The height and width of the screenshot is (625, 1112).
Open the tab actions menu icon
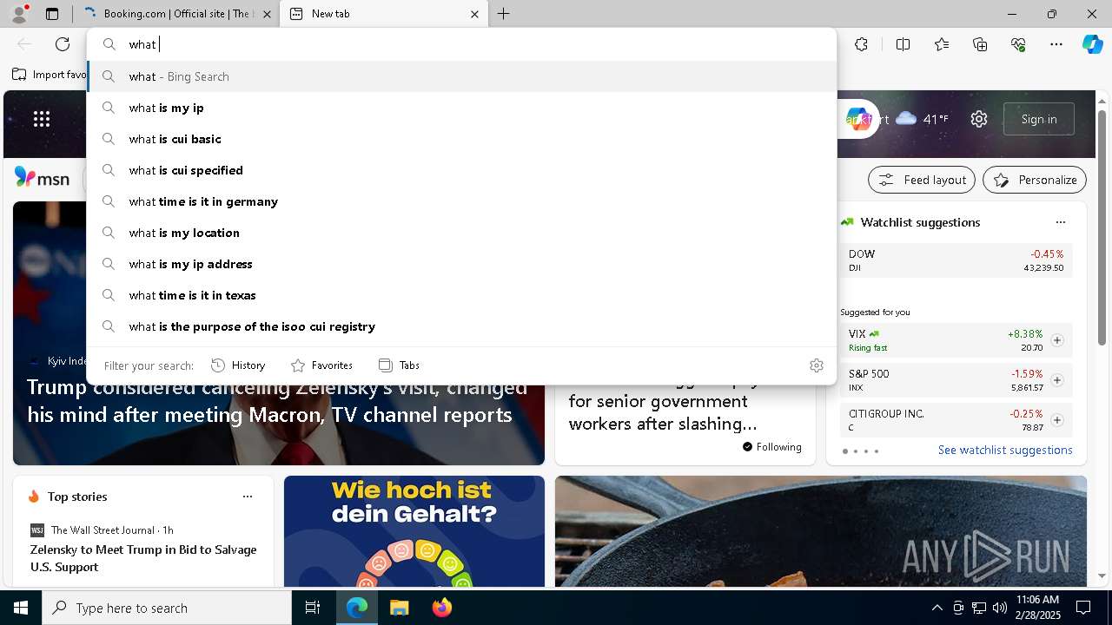click(x=52, y=14)
